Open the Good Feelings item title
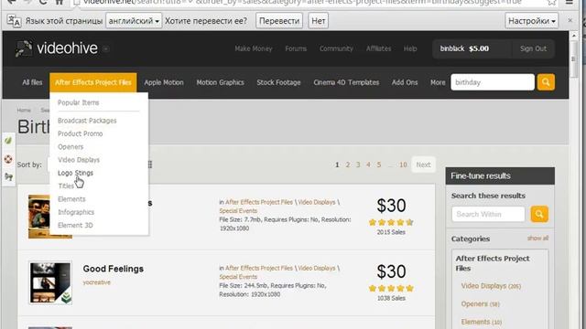 (114, 269)
